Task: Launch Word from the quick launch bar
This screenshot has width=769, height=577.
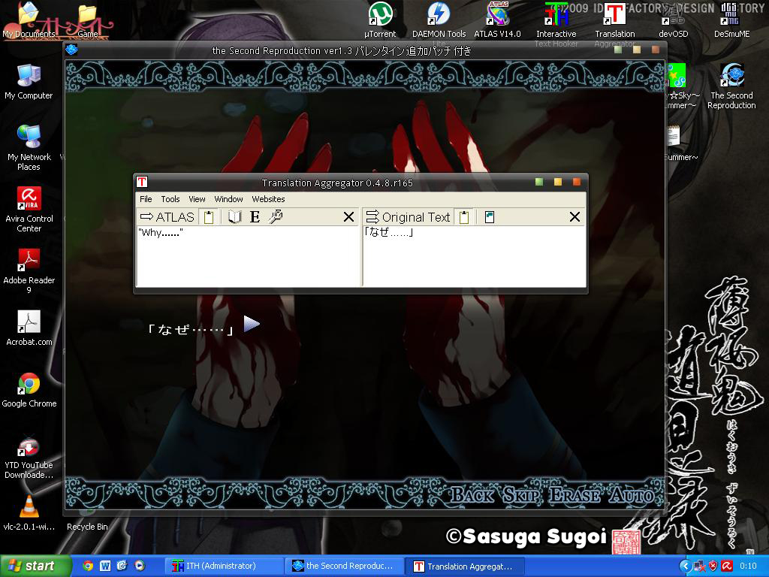Action: click(x=105, y=566)
